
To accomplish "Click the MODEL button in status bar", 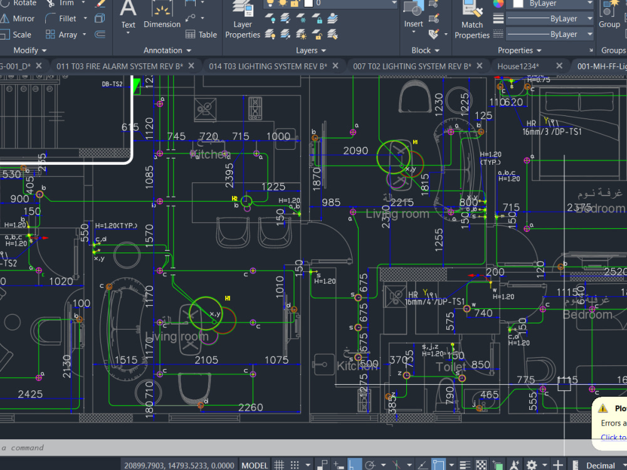I will point(254,464).
